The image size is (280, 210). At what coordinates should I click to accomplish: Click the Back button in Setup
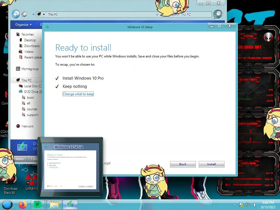click(x=183, y=164)
